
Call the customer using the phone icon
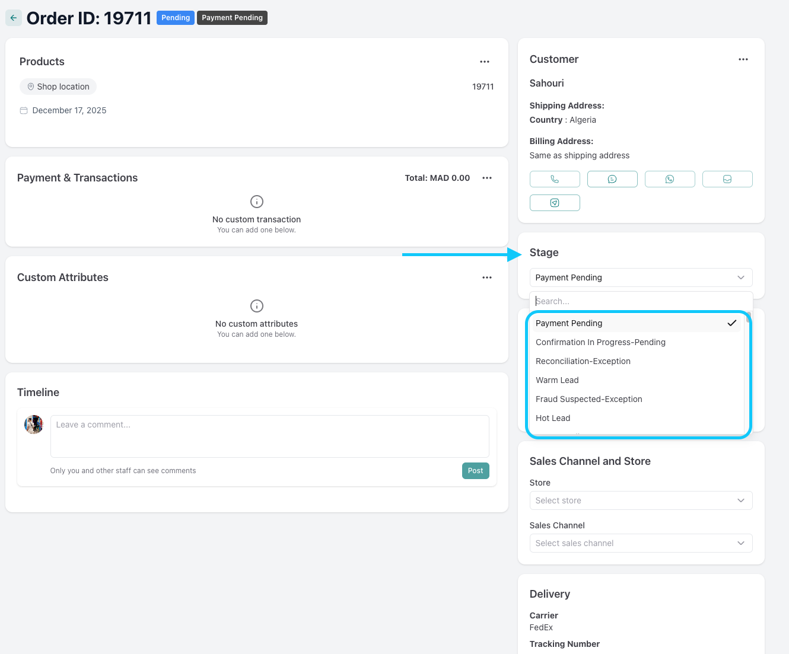555,179
